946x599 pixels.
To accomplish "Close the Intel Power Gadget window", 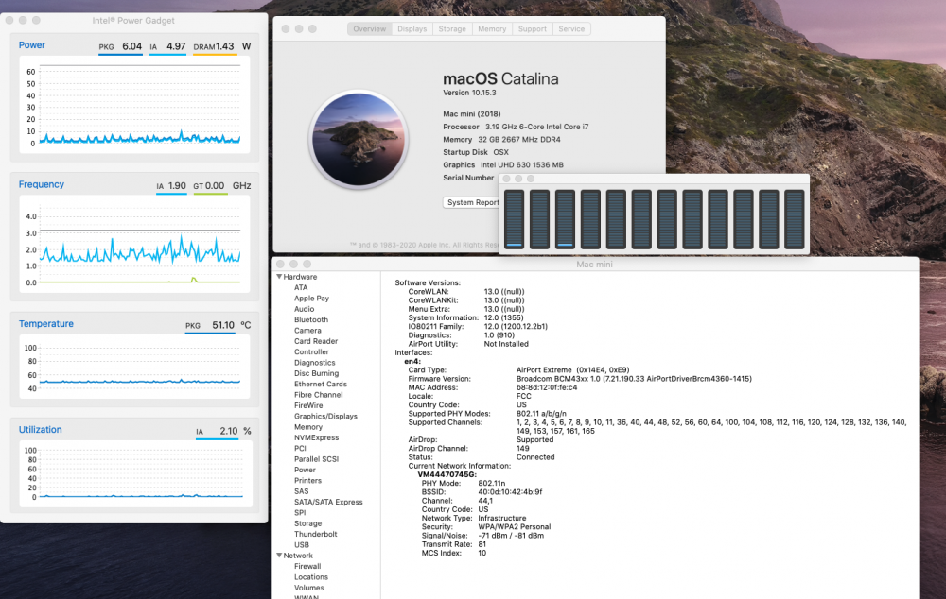I will [x=9, y=20].
